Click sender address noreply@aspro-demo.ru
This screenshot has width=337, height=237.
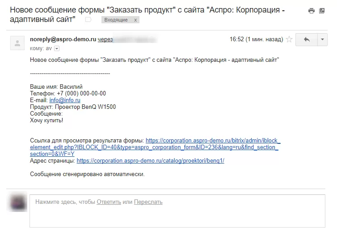(x=63, y=39)
